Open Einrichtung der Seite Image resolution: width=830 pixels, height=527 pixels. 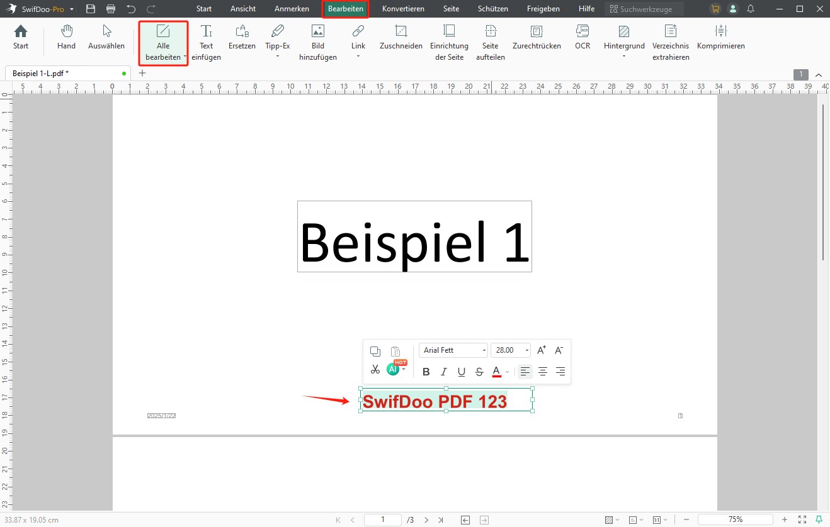click(x=449, y=43)
